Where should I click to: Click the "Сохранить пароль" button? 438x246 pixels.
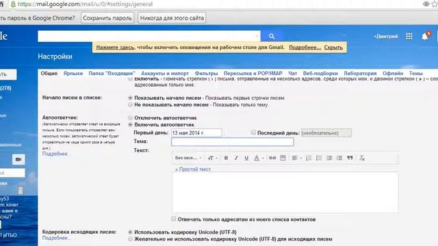pyautogui.click(x=107, y=18)
